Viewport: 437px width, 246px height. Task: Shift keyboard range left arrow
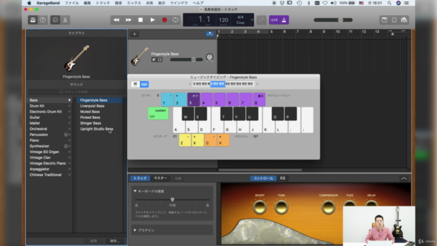coord(190,84)
